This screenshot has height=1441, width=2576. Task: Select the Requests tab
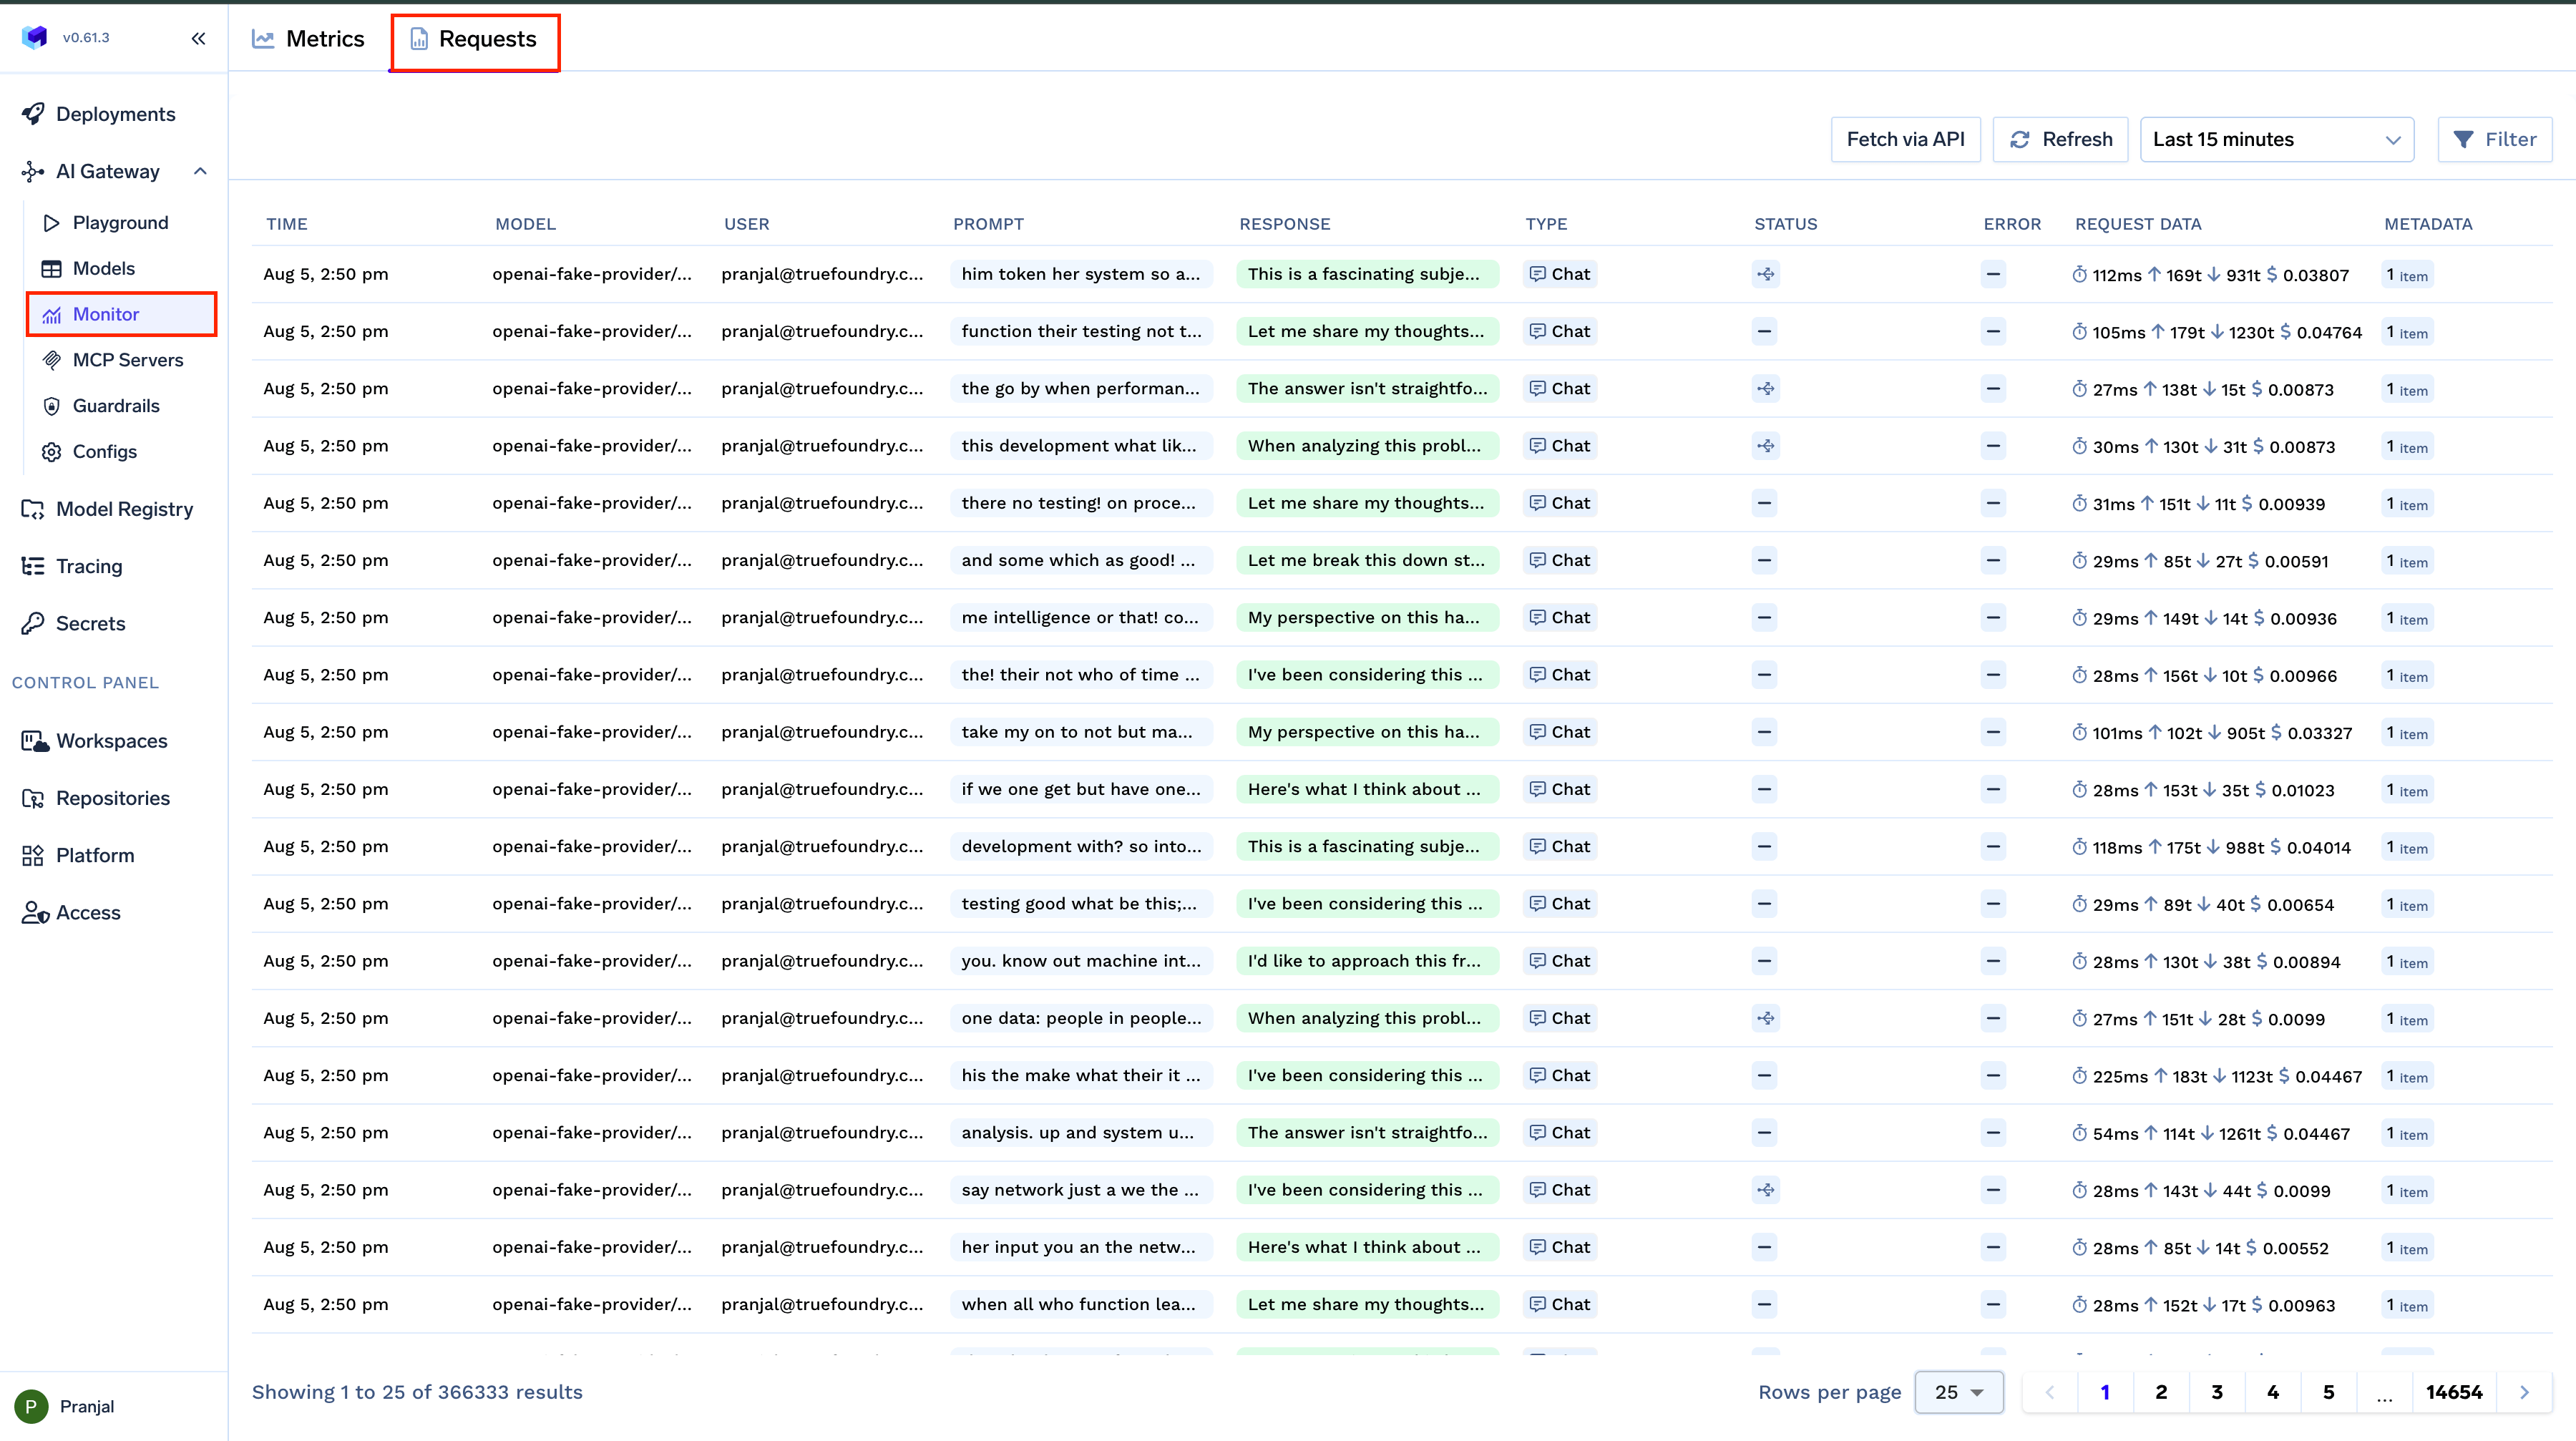tap(474, 39)
